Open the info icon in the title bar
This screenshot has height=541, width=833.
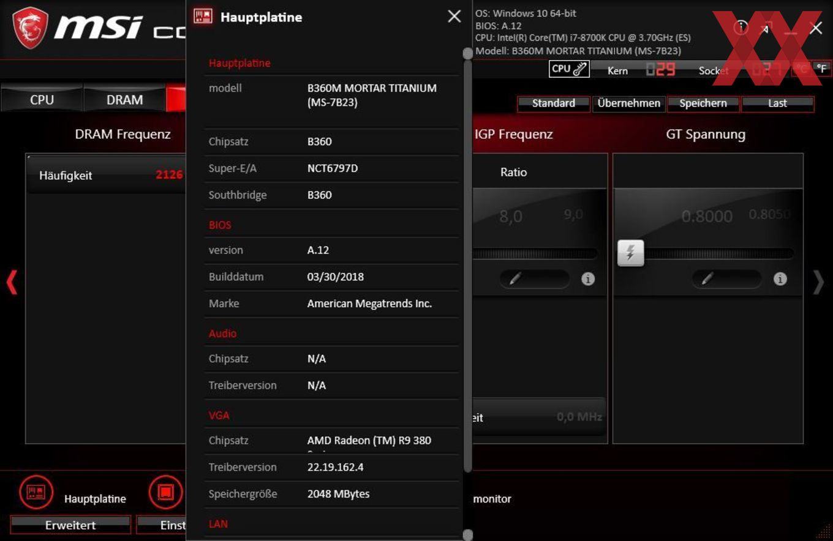point(741,28)
